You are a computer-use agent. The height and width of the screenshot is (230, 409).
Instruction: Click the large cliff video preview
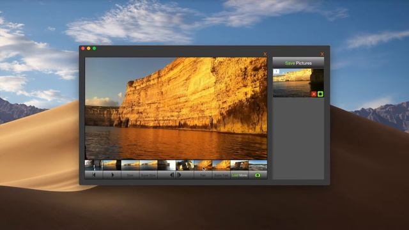[176, 108]
